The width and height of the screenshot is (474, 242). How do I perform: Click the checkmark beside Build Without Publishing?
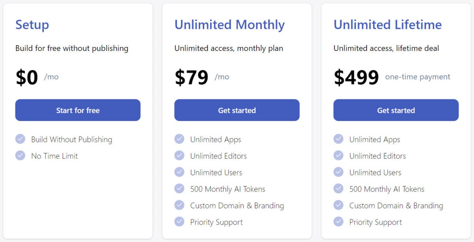[x=20, y=139]
